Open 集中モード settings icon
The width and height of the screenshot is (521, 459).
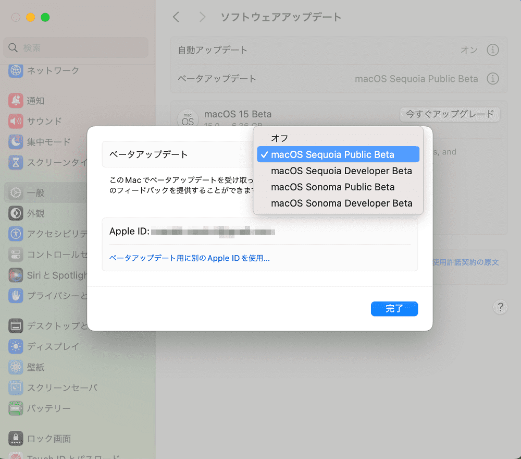pos(16,142)
